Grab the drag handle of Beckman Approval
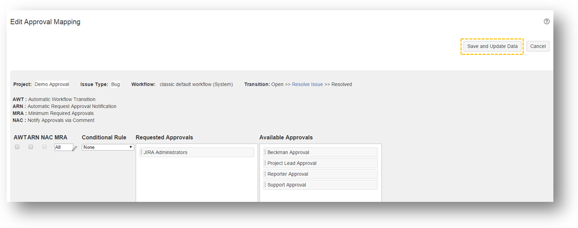 tap(265, 152)
